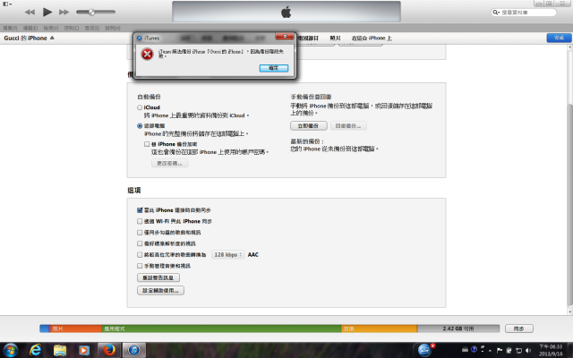Skip to the next track
Screen dimensions: 573x358
[x=64, y=12]
